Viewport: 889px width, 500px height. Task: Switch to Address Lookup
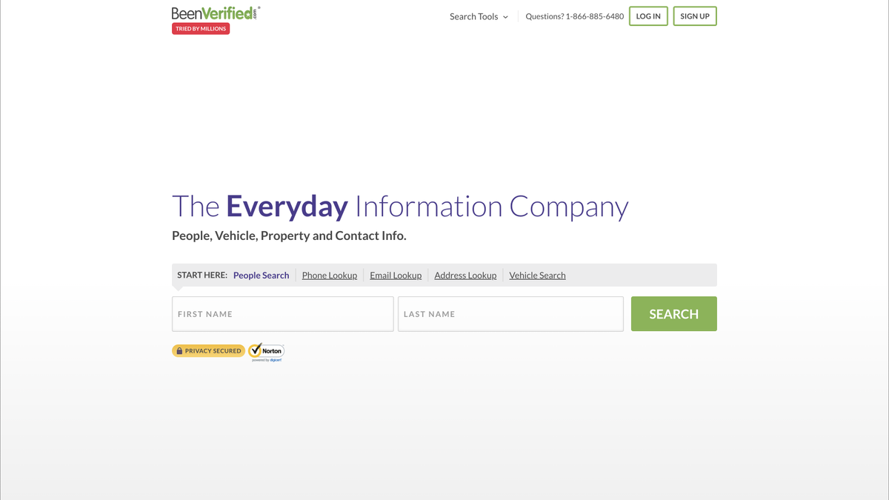coord(465,275)
